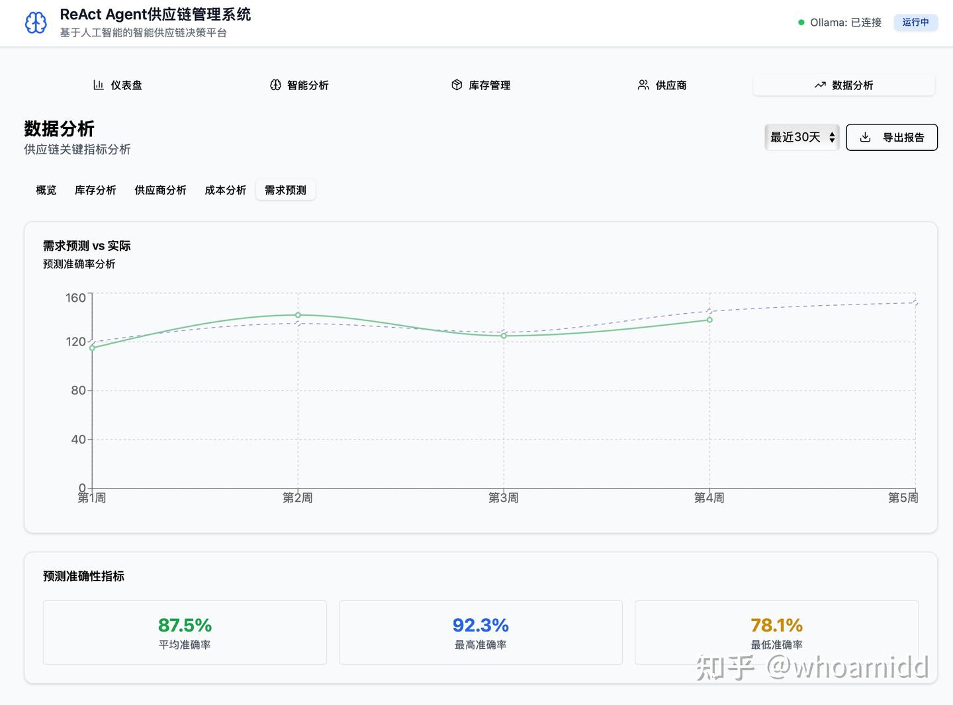
Task: Click the brain icon beside 智能分析
Action: [275, 85]
